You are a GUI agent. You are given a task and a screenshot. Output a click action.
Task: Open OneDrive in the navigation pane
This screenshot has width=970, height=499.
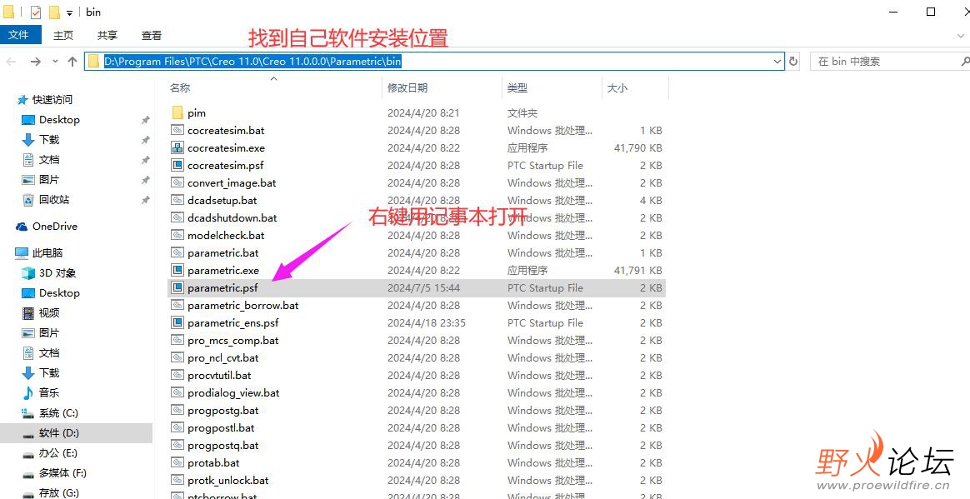[55, 227]
